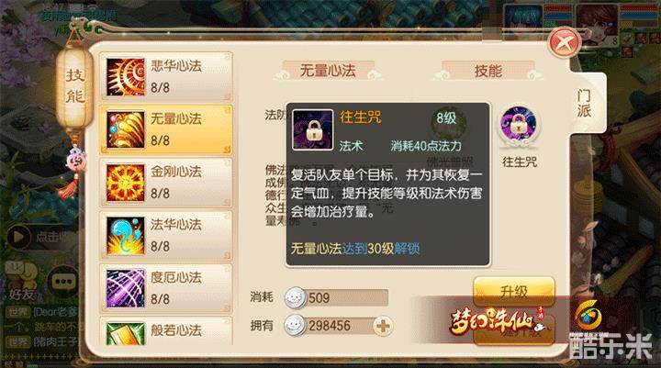661x368 pixels.
Task: Click the 消耗 509 silver cost field
Action: [x=336, y=297]
